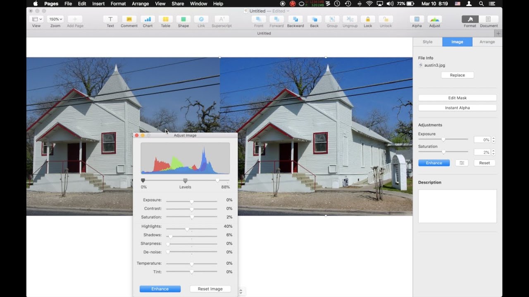Image resolution: width=529 pixels, height=297 pixels.
Task: Toggle the Format inspector button
Action: pos(470,19)
